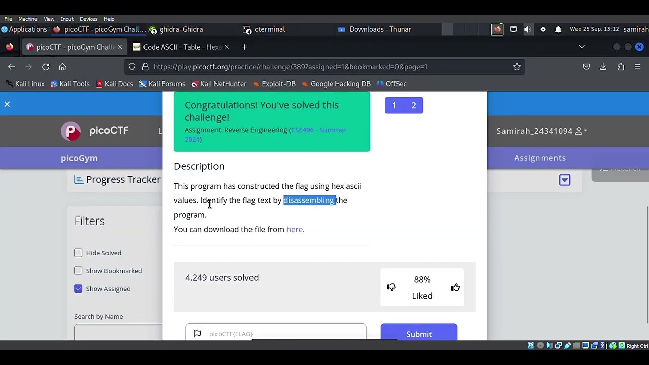This screenshot has width=649, height=365.
Task: Open the Firefox hamburger menu
Action: tap(637, 67)
